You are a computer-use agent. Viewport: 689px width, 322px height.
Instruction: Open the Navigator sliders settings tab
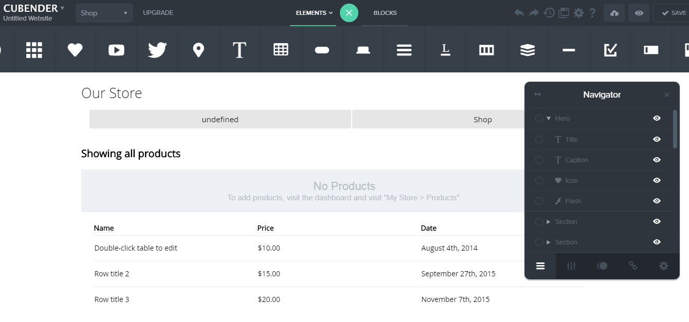571,266
